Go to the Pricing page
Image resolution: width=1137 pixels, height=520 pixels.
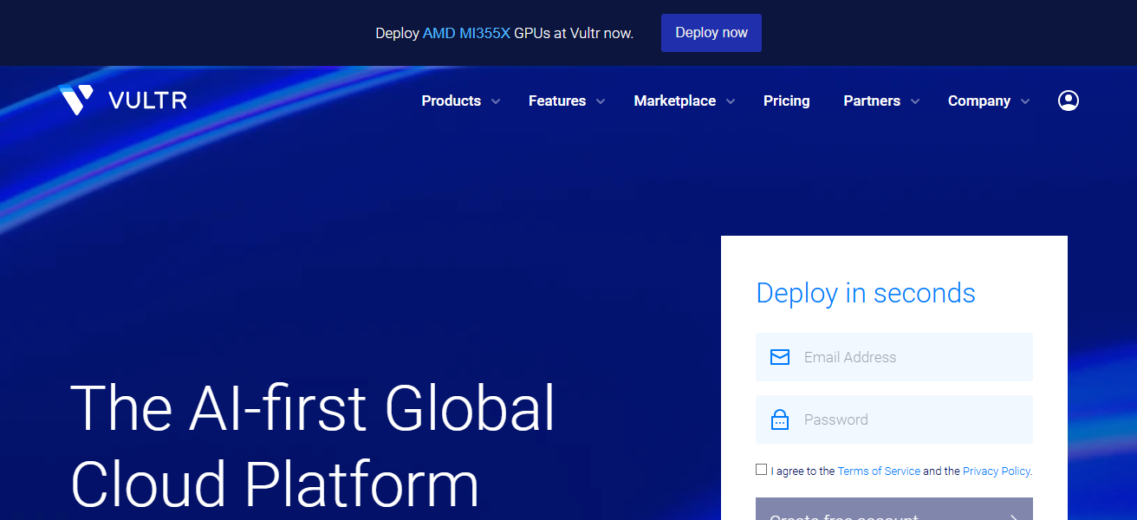point(787,101)
